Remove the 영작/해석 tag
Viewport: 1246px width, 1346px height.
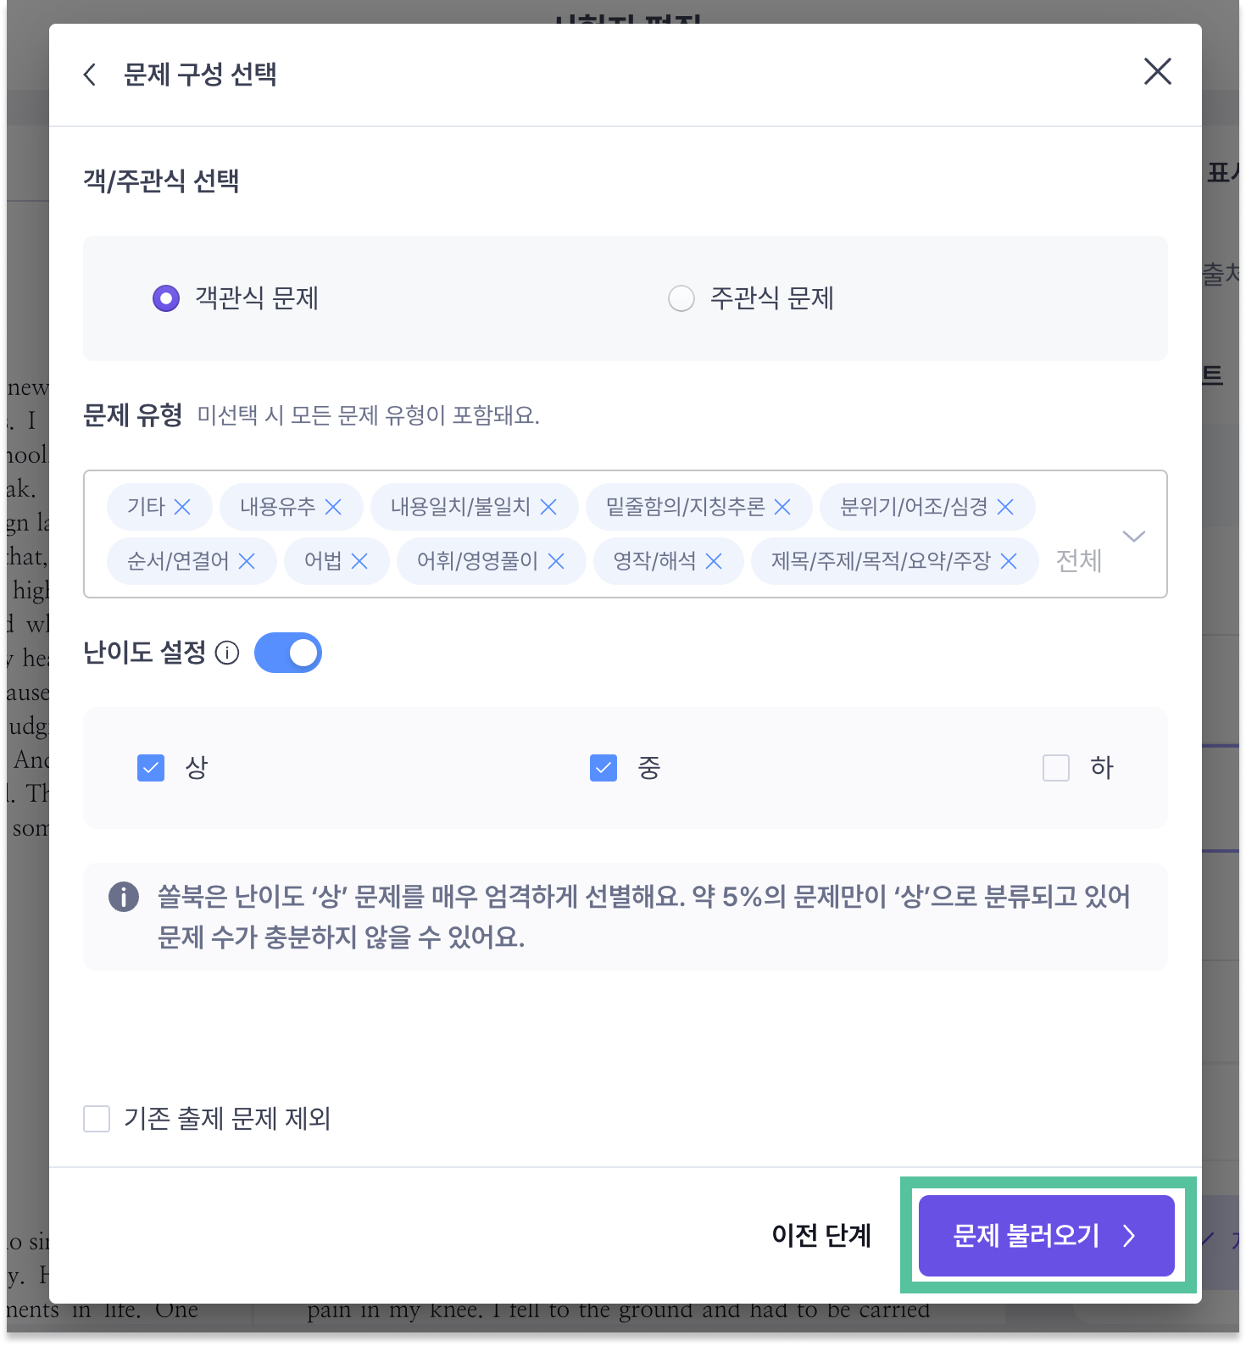pos(714,561)
